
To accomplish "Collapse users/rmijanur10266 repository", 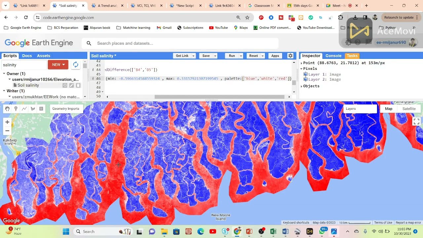I will tap(10, 79).
